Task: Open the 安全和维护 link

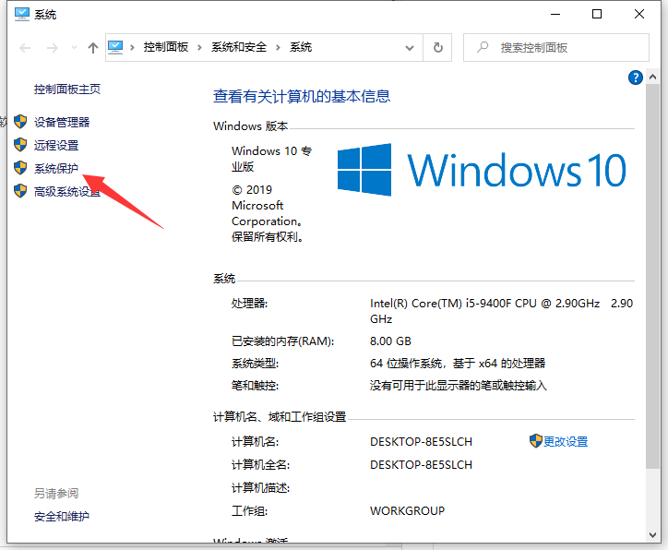Action: click(x=62, y=516)
